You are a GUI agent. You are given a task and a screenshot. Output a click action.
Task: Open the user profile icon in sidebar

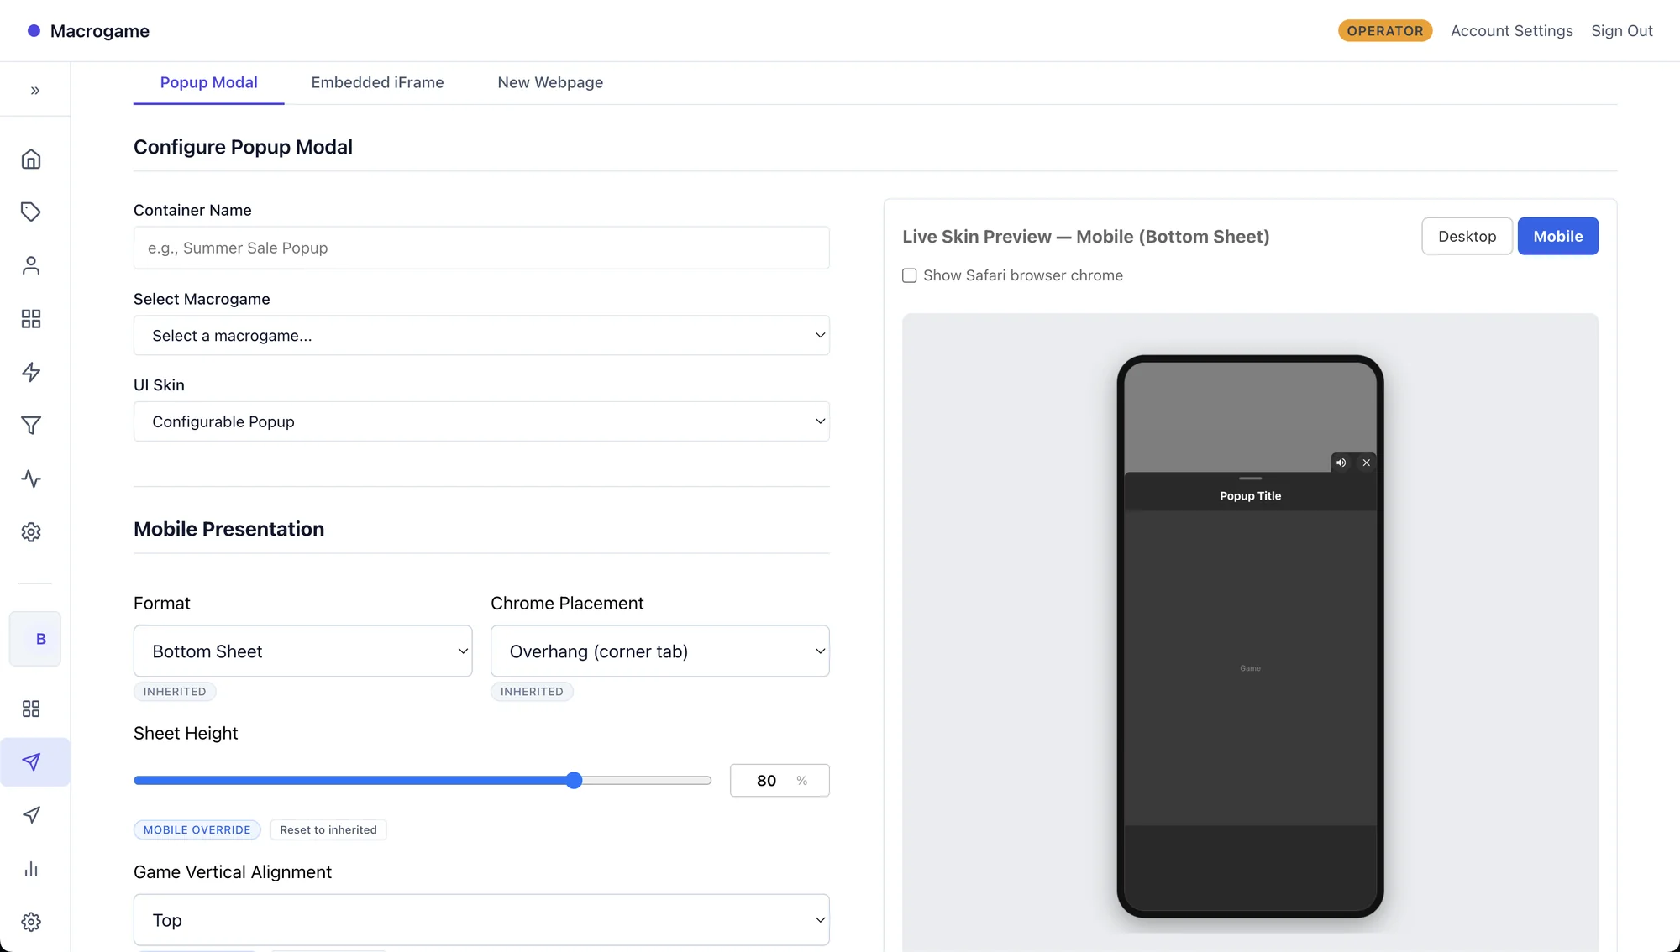(x=31, y=265)
